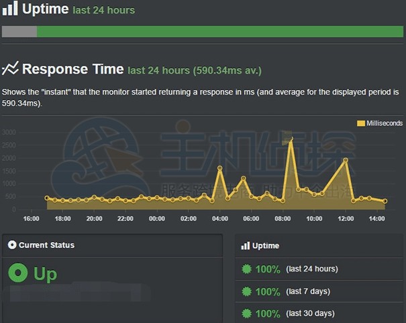The width and height of the screenshot is (406, 323).
Task: Select the highest response time peak on chart
Action: pos(291,140)
